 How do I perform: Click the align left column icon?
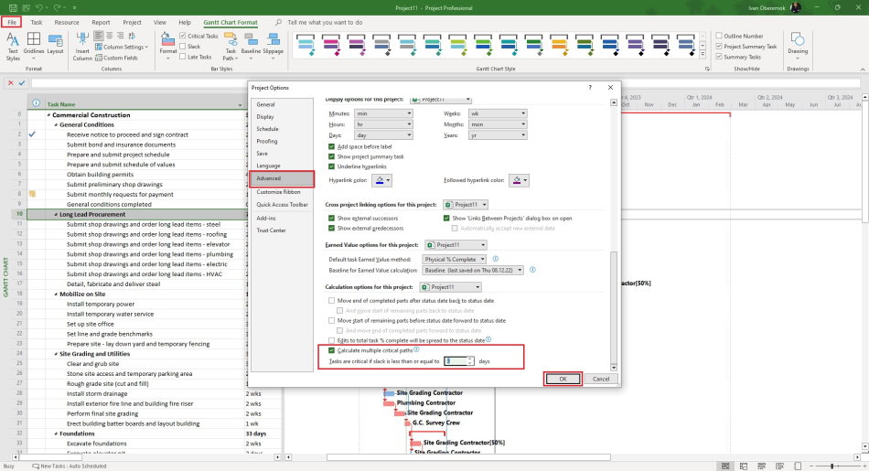pyautogui.click(x=99, y=36)
